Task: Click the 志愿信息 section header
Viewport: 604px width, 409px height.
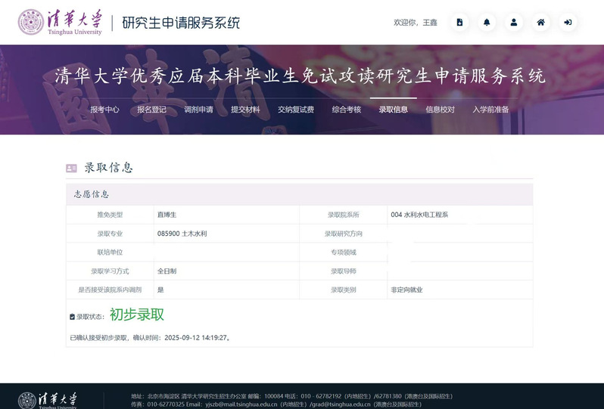Action: coord(299,194)
